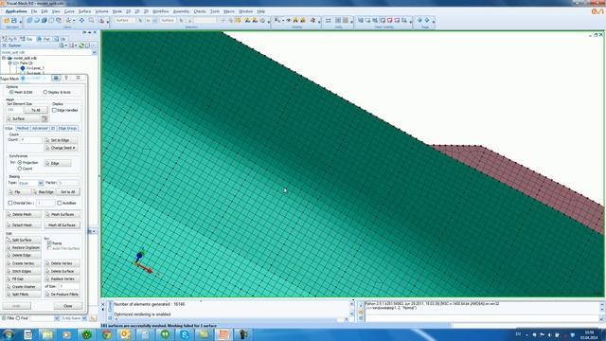Open the Tools menu

(215, 11)
